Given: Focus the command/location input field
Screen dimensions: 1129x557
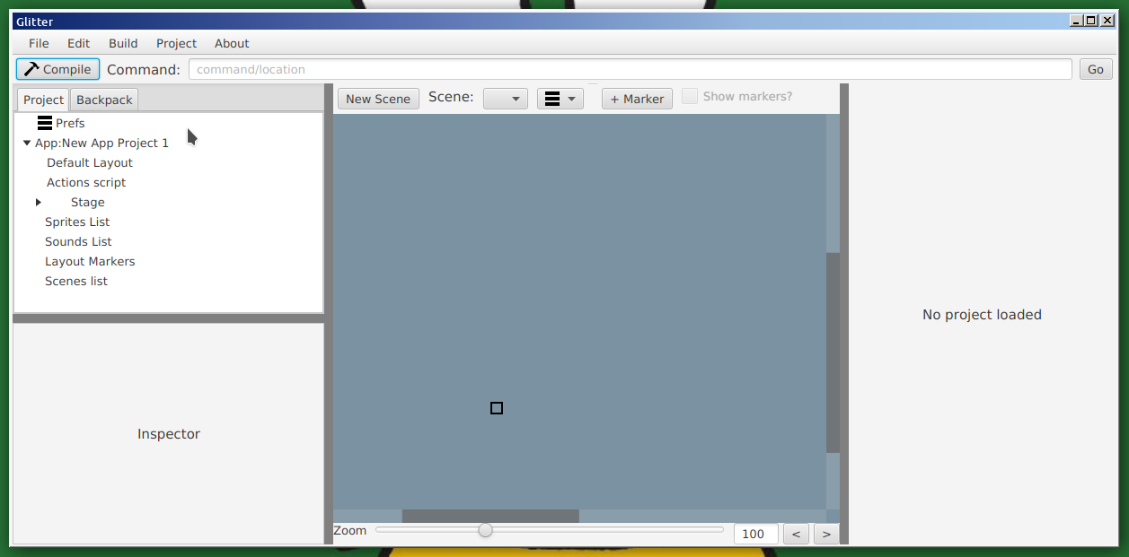Looking at the screenshot, I should pos(630,69).
